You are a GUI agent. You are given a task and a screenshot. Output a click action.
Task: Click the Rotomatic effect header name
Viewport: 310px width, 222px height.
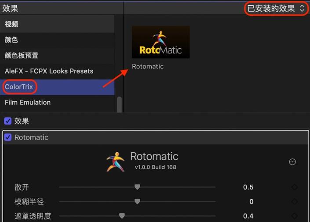[x=31, y=137]
